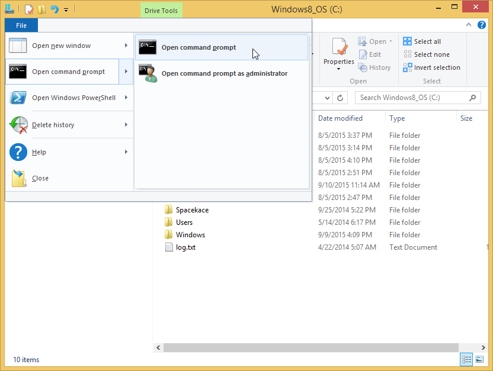Expand the Open new window submenu arrow

pos(126,46)
